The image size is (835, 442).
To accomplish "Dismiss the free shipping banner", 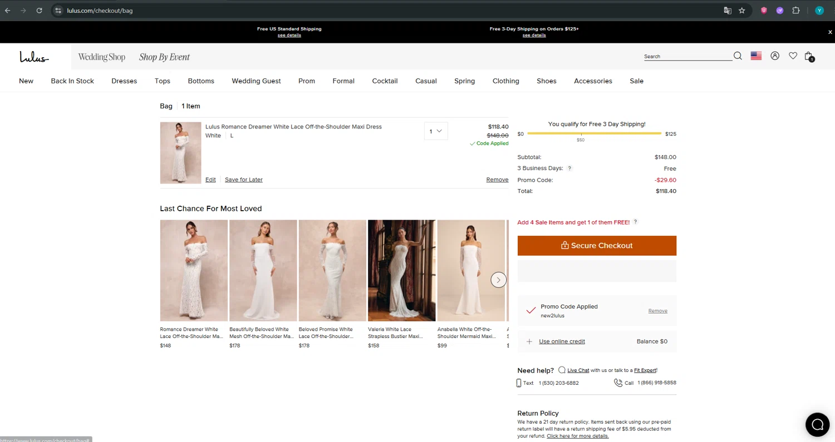I will (829, 32).
